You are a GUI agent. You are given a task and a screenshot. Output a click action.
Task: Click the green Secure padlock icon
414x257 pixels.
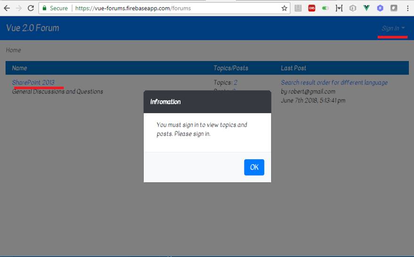45,8
